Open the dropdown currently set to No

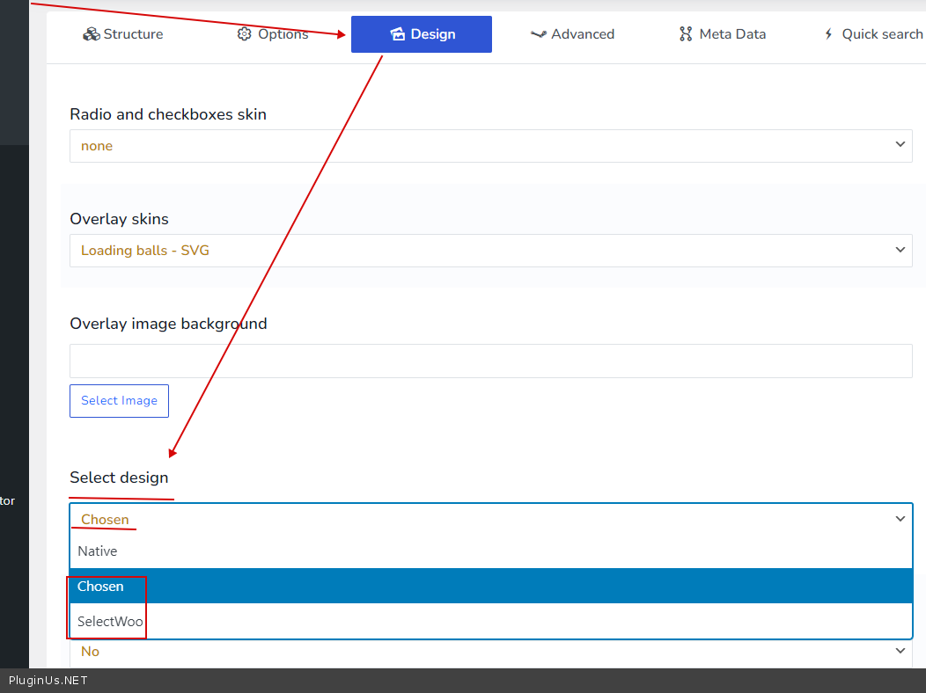(x=490, y=652)
